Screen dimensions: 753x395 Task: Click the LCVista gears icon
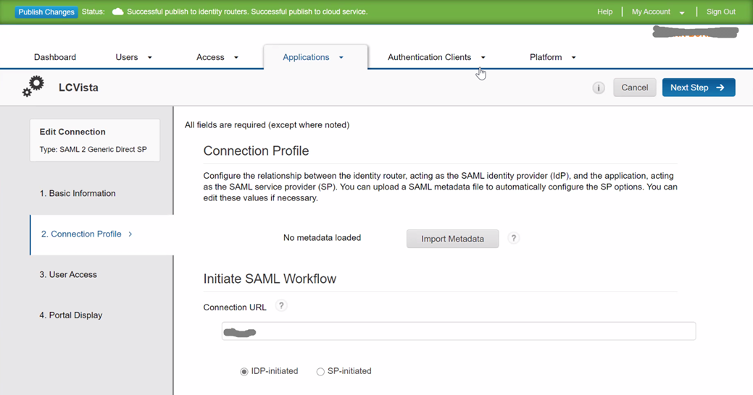tap(33, 87)
